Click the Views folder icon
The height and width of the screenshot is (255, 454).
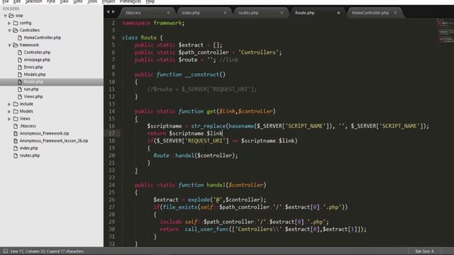[x=16, y=119]
